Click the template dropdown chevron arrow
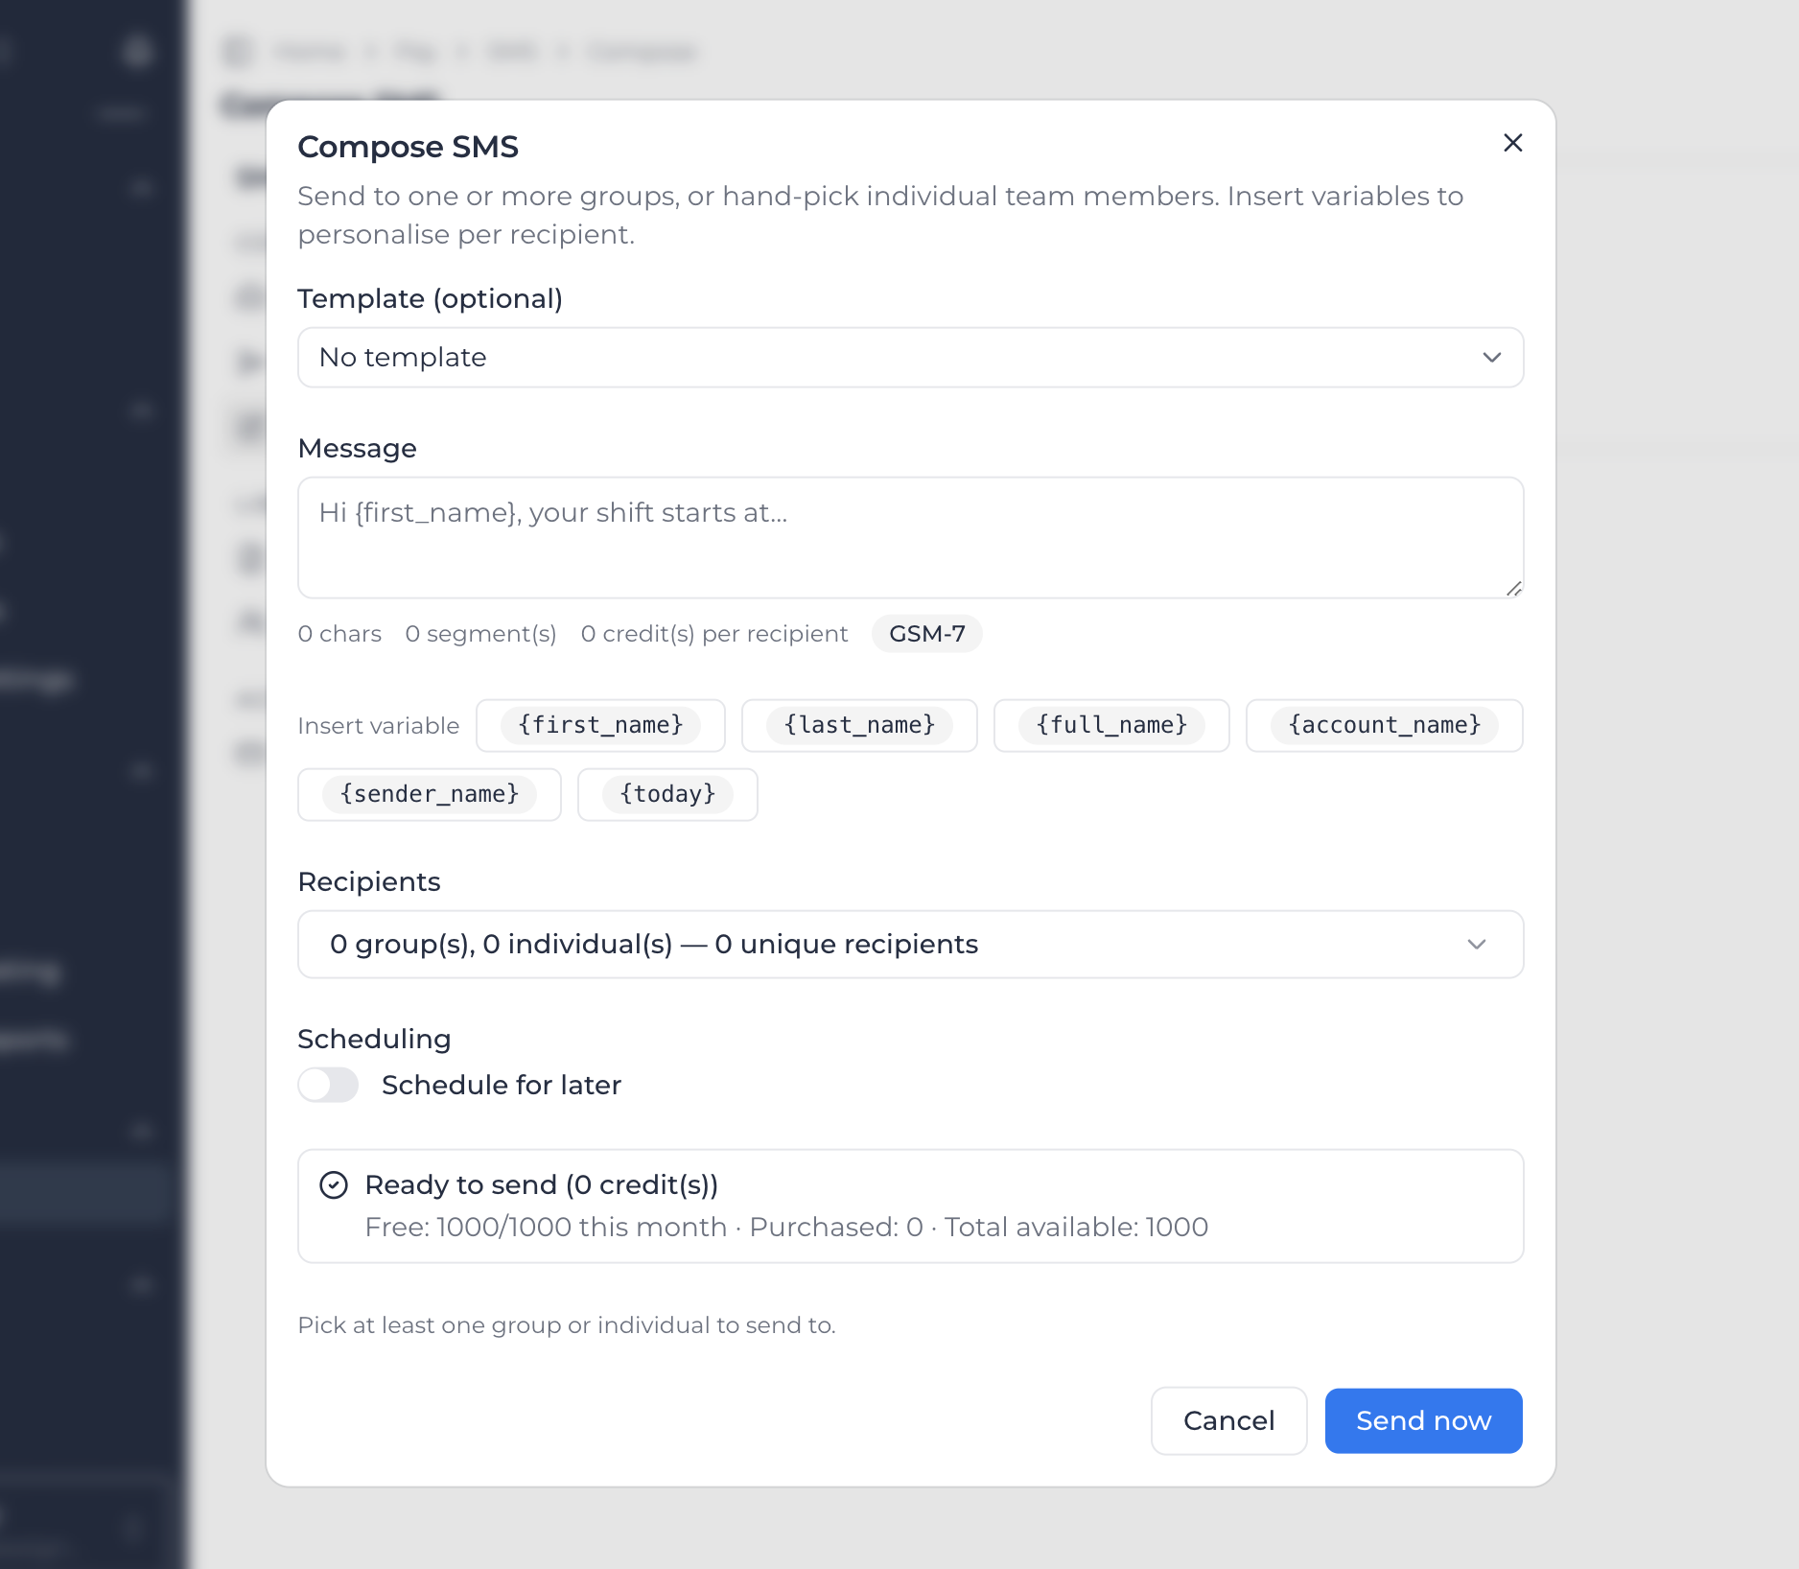Viewport: 1799px width, 1569px height. [1491, 358]
